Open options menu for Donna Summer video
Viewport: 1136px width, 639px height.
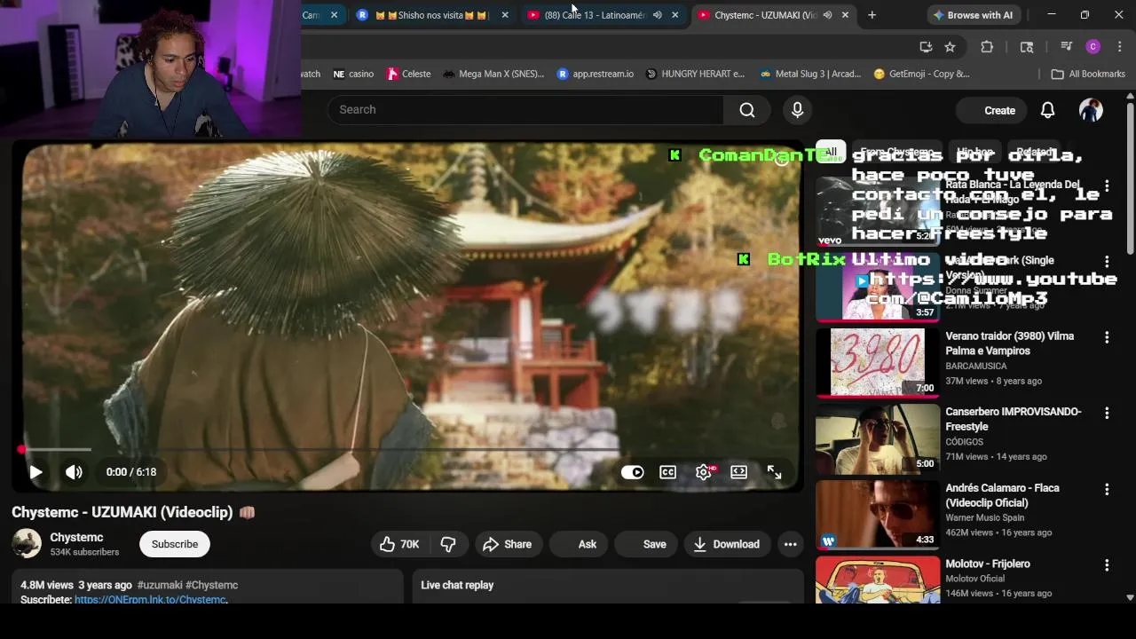click(1107, 261)
